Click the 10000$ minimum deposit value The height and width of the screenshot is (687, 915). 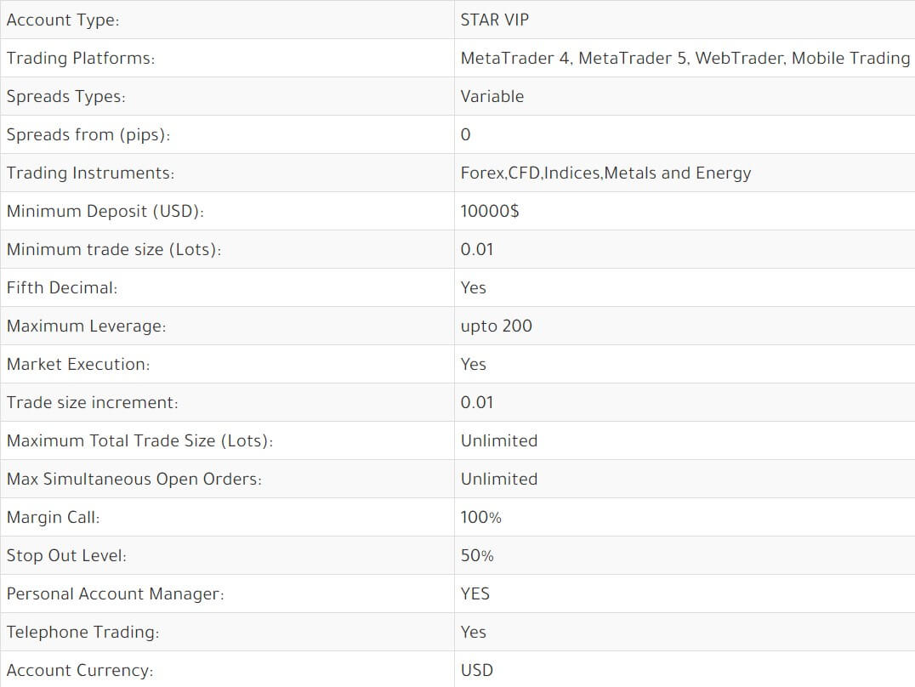tap(490, 211)
